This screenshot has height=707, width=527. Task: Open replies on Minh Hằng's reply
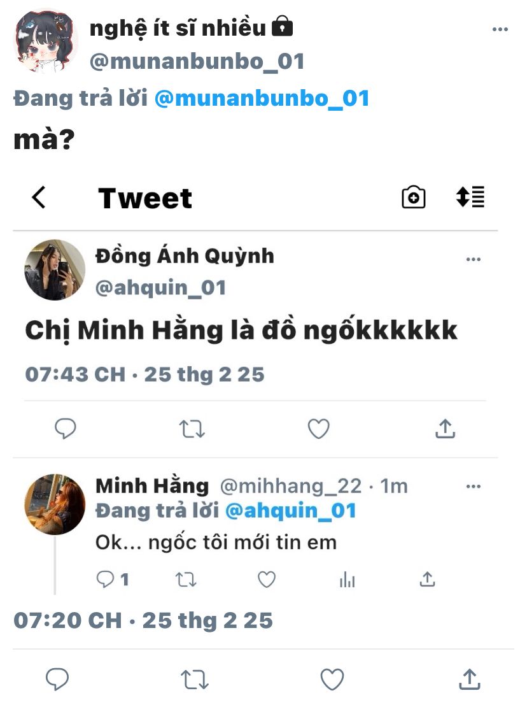(x=106, y=579)
